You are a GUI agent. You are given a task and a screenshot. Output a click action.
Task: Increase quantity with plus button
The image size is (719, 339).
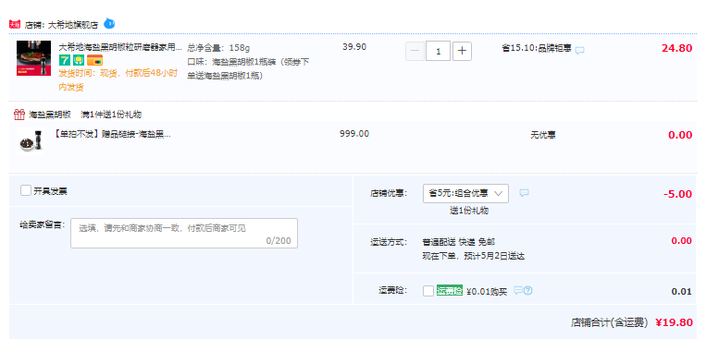463,51
